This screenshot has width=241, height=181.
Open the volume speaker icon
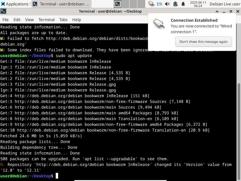click(167, 4)
